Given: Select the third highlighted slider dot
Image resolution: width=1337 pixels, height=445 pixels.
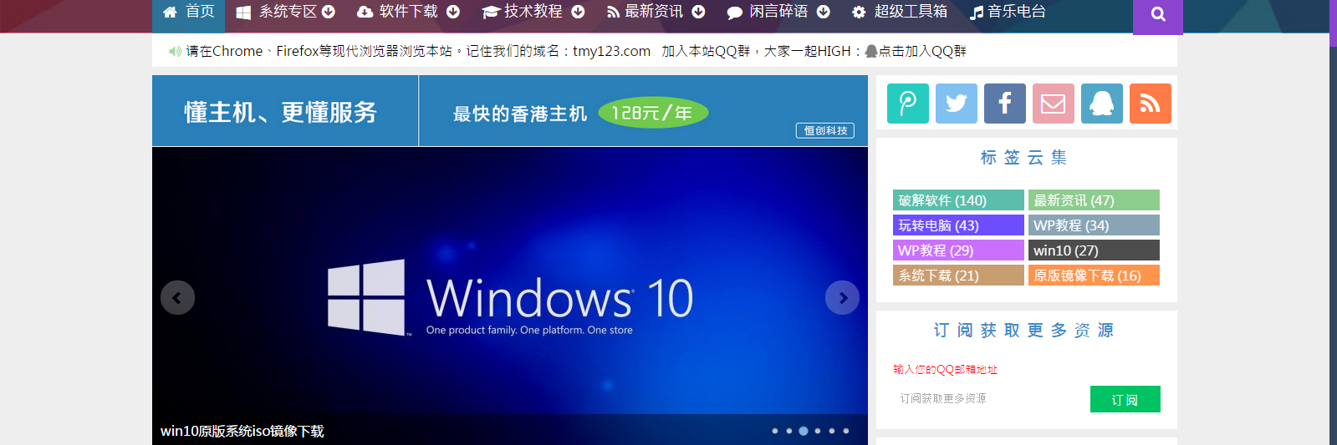Looking at the screenshot, I should [804, 431].
